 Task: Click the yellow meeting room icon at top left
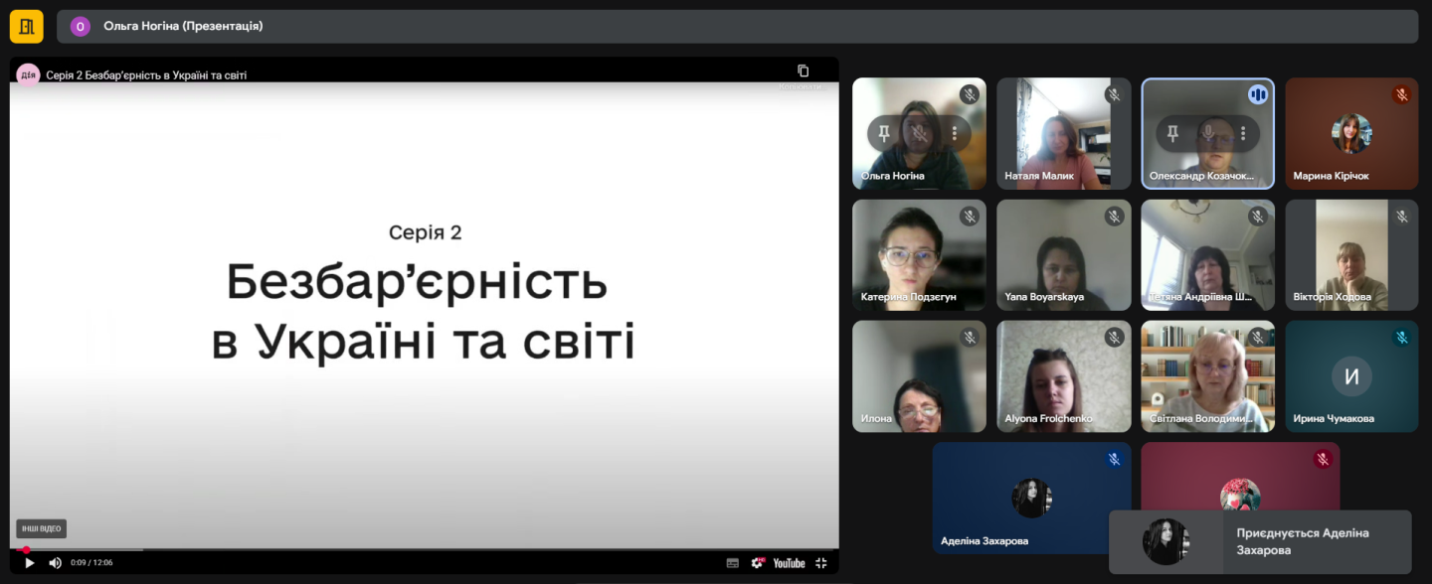click(27, 26)
